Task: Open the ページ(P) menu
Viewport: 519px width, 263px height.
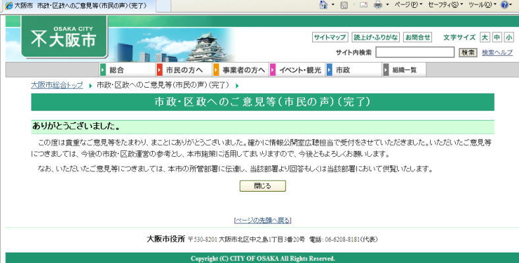Action: pyautogui.click(x=408, y=5)
